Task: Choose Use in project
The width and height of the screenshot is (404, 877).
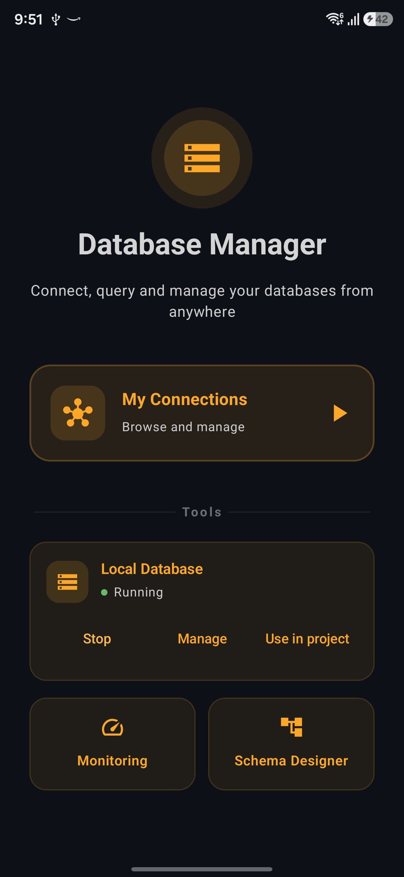Action: (307, 639)
